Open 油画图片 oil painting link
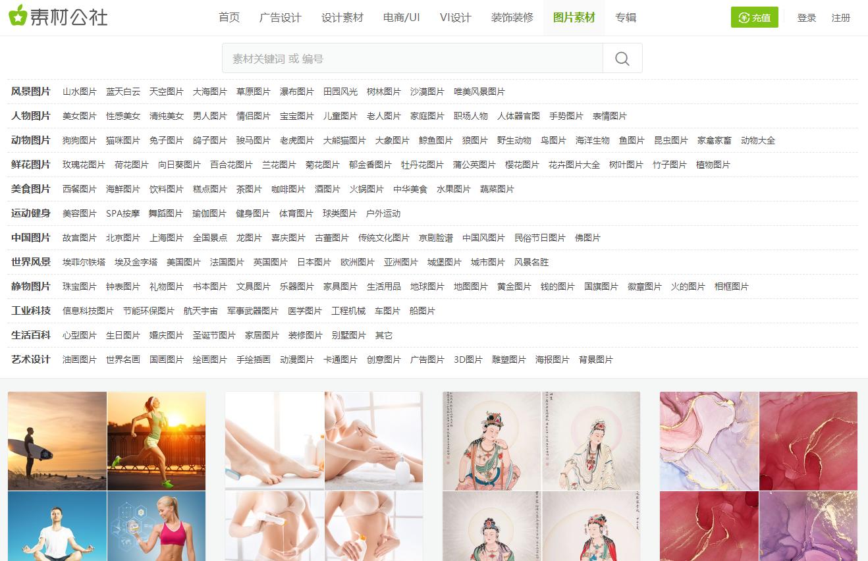This screenshot has width=868, height=561. [79, 360]
